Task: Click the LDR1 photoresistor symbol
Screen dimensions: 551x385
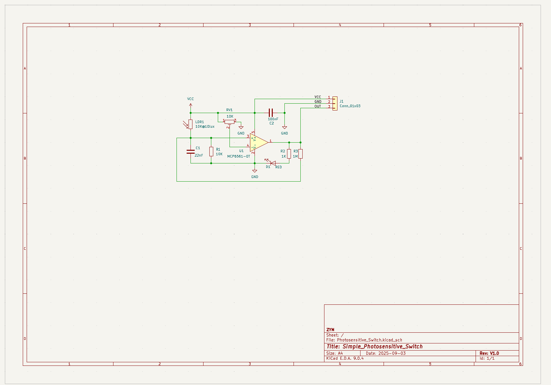Action: pyautogui.click(x=190, y=124)
